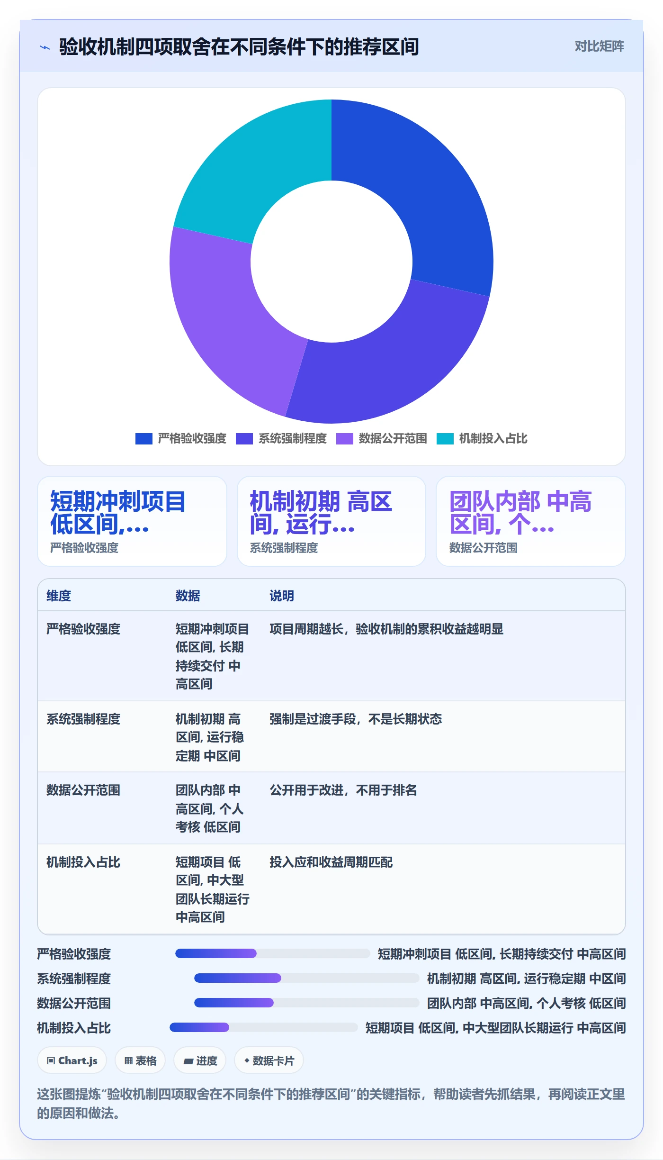Image resolution: width=663 pixels, height=1160 pixels.
Task: Click the 对比矩阵 label in header
Action: point(599,46)
